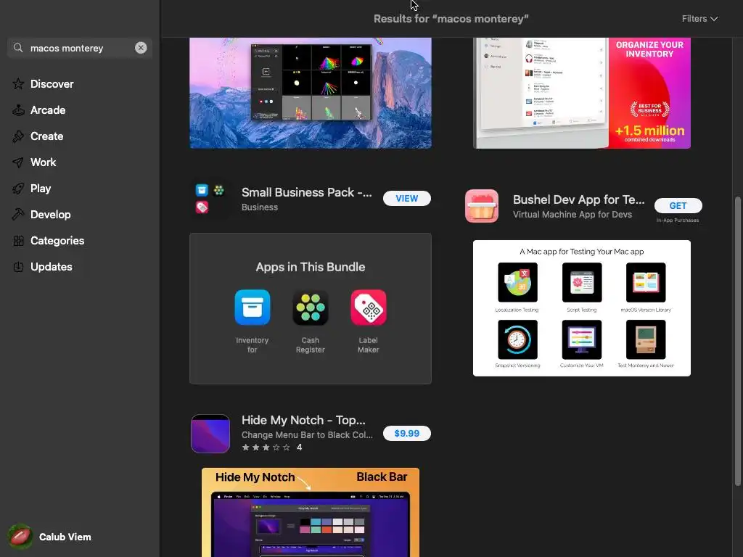Click the "Business" subtitle under Small Business Pack
The width and height of the screenshot is (743, 557).
click(x=260, y=207)
